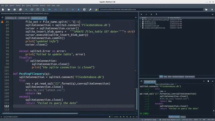
Task: Open the File menu
Action: tap(3, 5)
